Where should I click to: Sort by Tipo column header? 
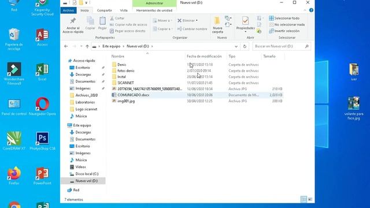click(x=232, y=57)
